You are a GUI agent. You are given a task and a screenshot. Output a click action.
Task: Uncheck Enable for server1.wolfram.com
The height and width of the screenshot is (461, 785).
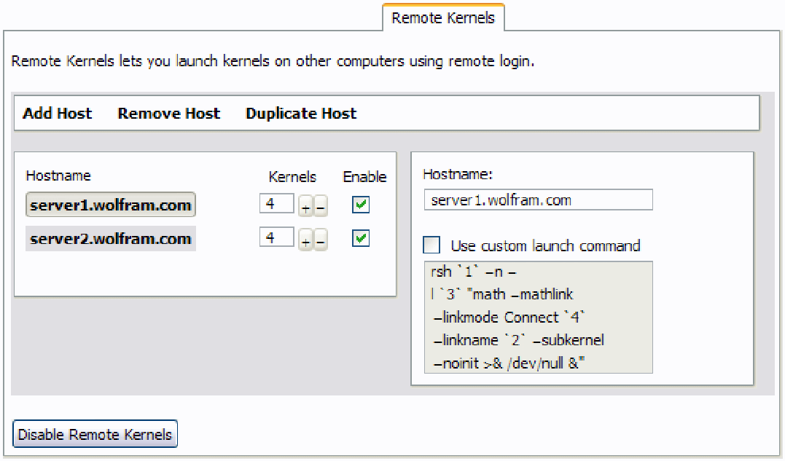361,205
